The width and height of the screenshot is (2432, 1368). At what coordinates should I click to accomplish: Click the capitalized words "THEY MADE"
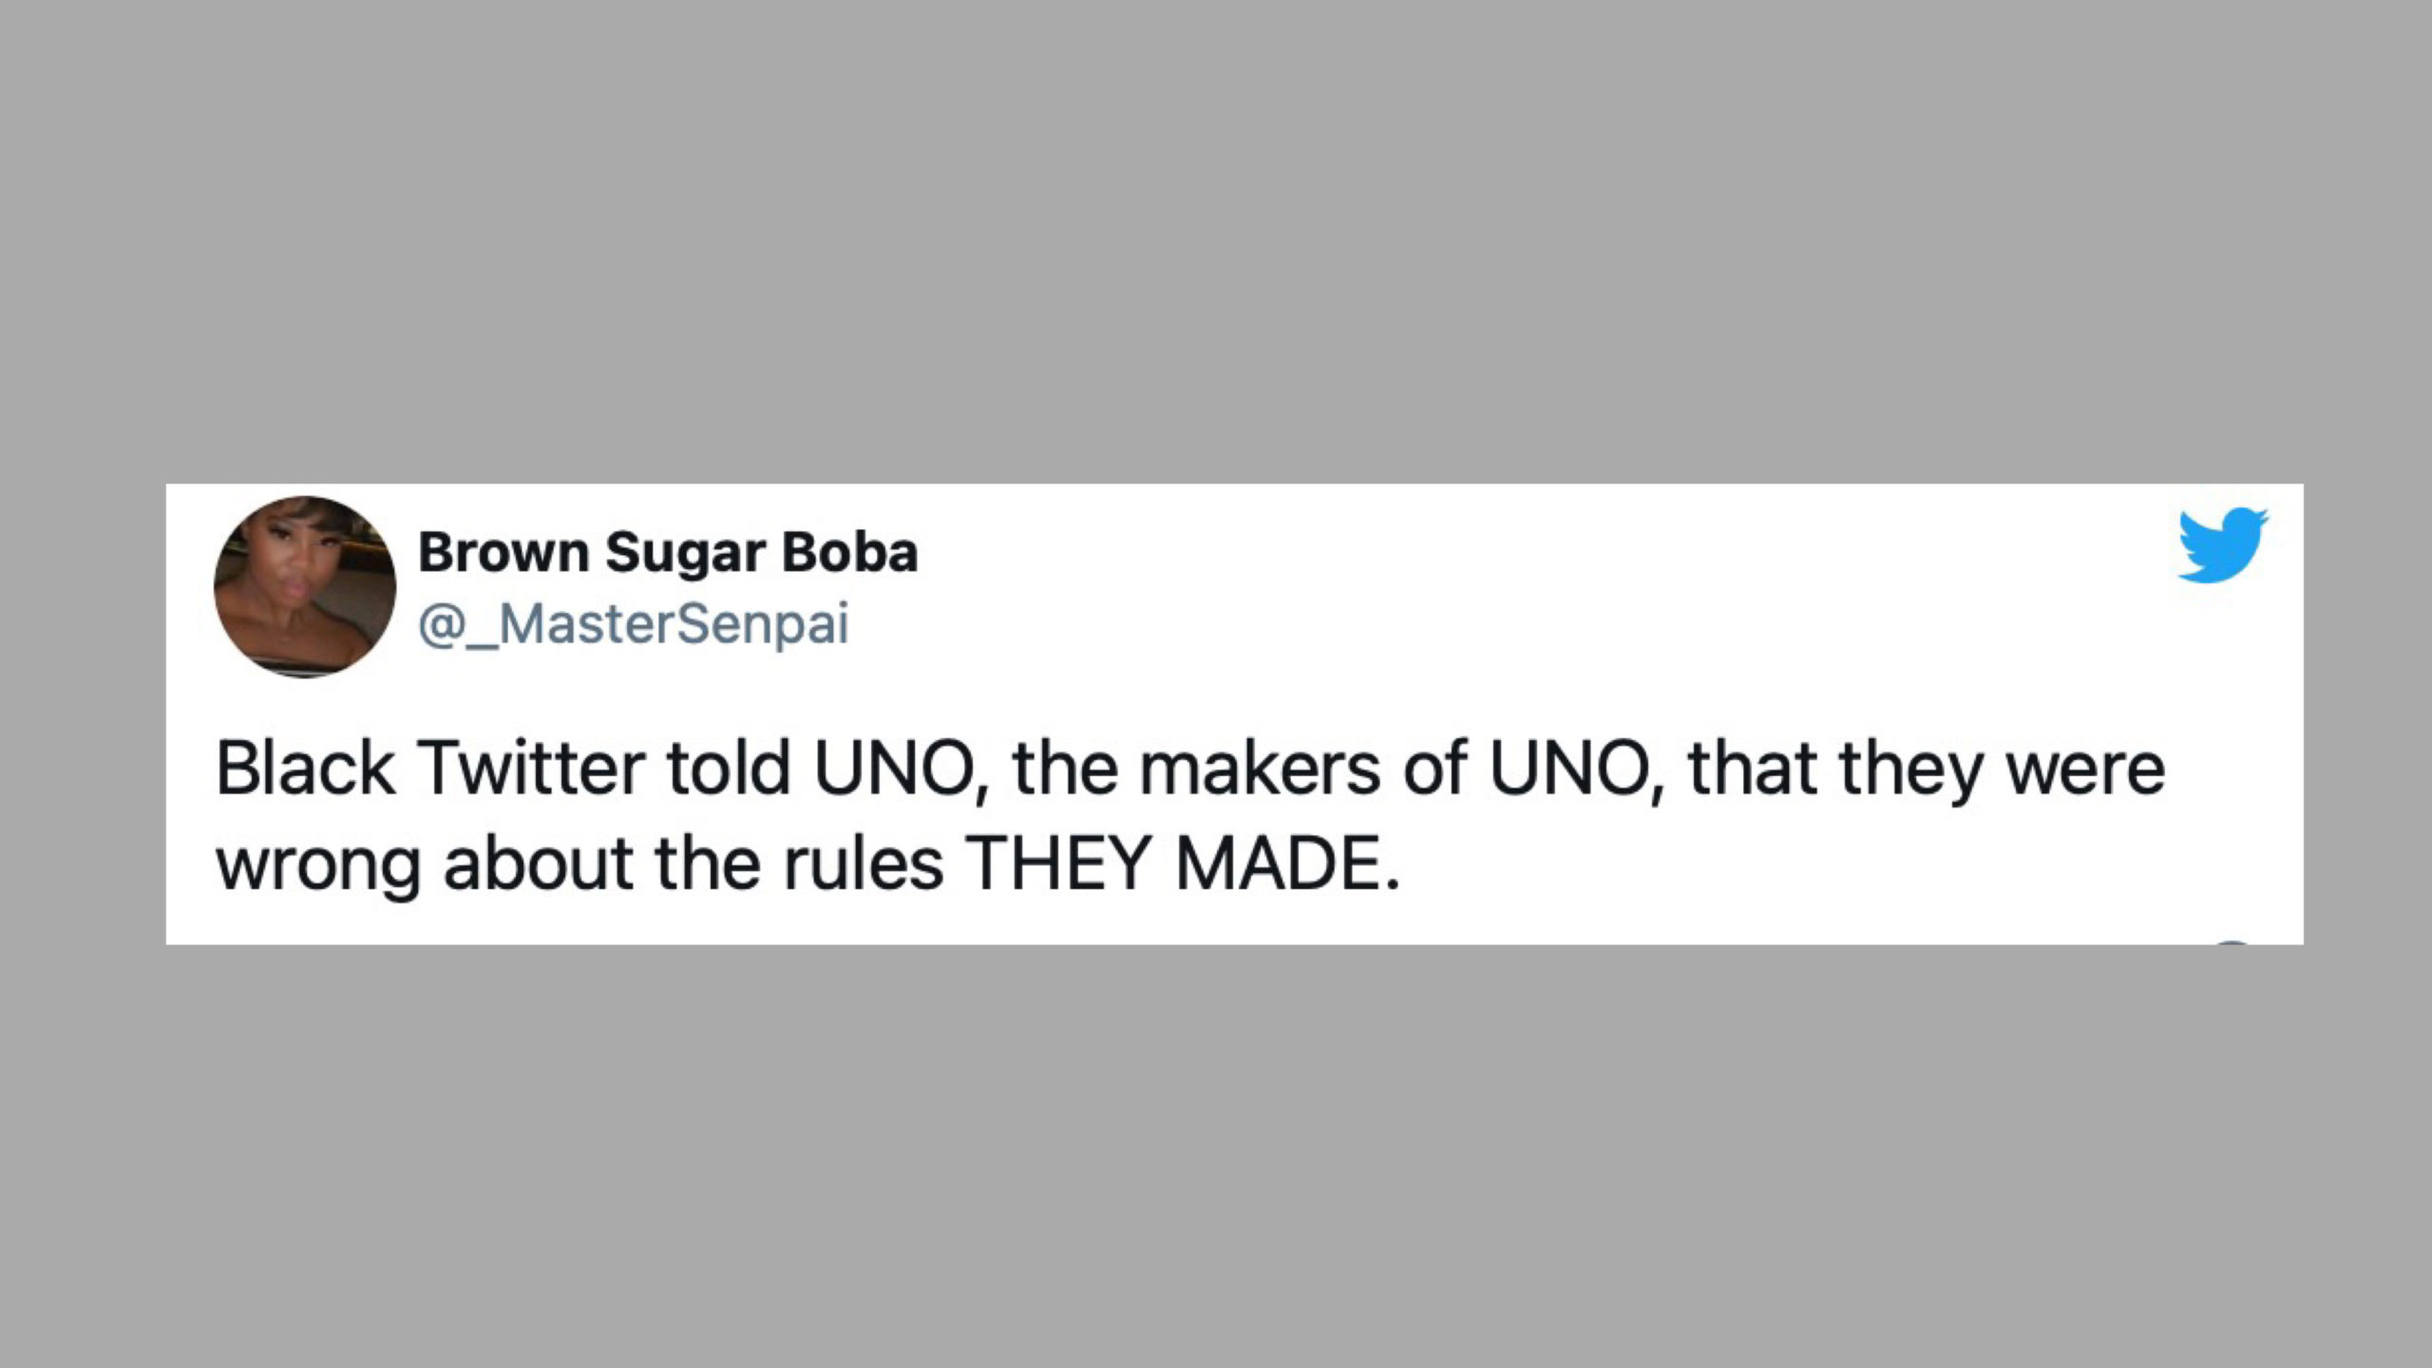[x=1181, y=864]
